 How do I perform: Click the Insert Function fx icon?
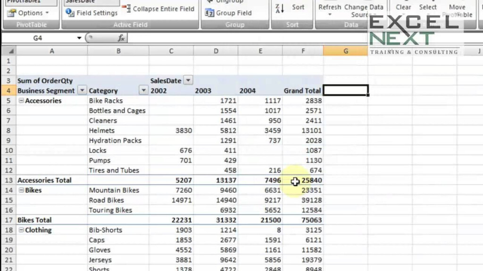click(x=121, y=38)
